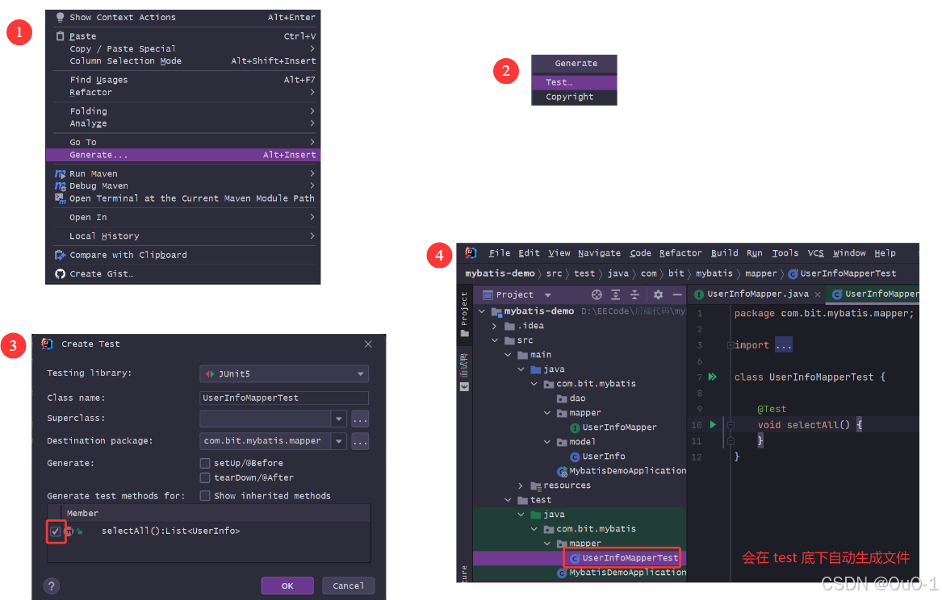Click Collapse All icon in Project toolbar
This screenshot has height=600, width=942.
(634, 294)
